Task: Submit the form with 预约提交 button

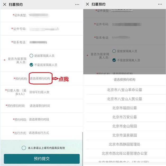Action: click(x=42, y=159)
